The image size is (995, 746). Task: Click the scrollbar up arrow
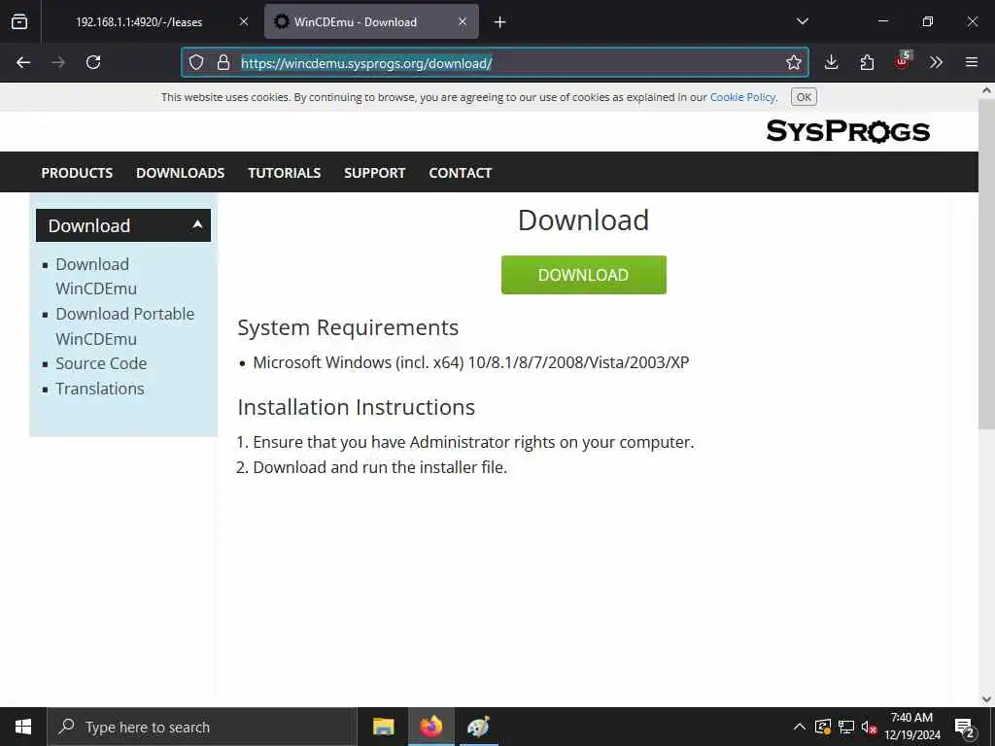pyautogui.click(x=986, y=90)
